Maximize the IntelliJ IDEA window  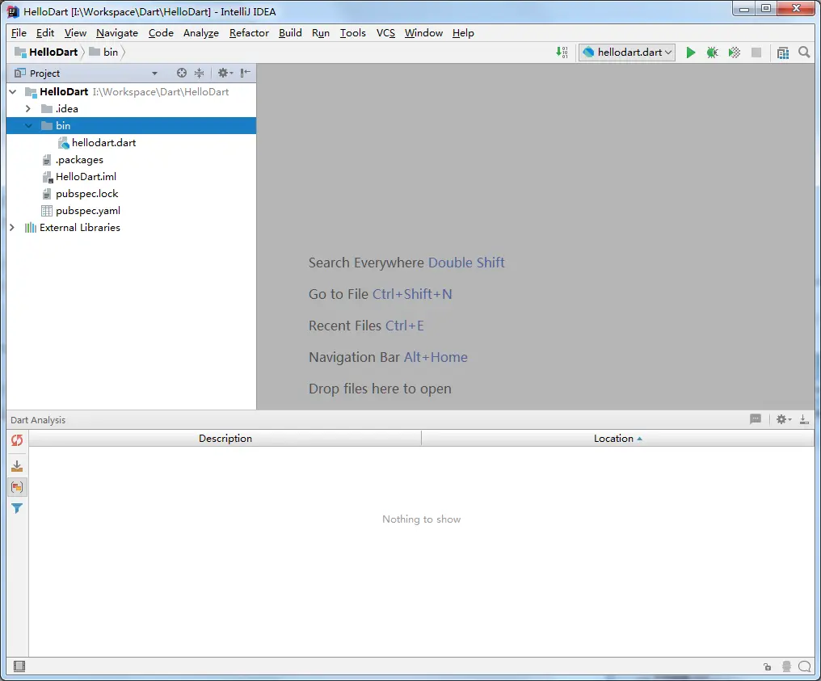point(766,9)
